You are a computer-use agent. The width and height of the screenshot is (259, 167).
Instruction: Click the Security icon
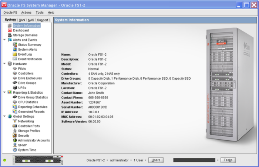click(15, 136)
